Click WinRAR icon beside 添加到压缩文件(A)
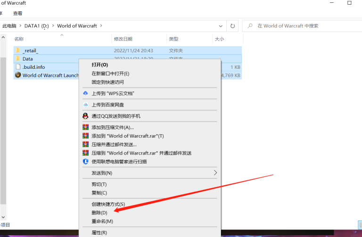Screen dimensions: 362x237 (86, 127)
